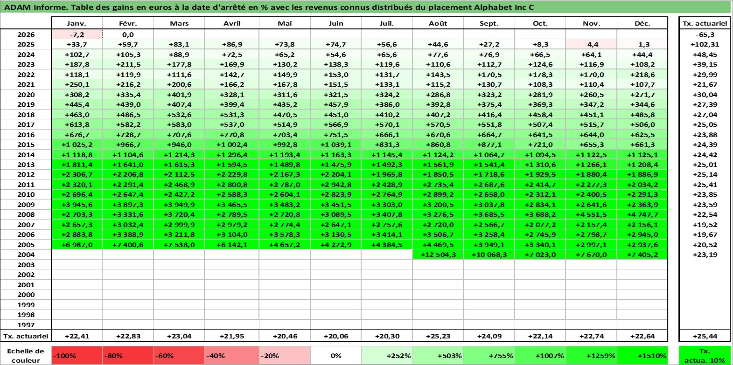Pick the +1510% bright green legend swatch

(642, 355)
